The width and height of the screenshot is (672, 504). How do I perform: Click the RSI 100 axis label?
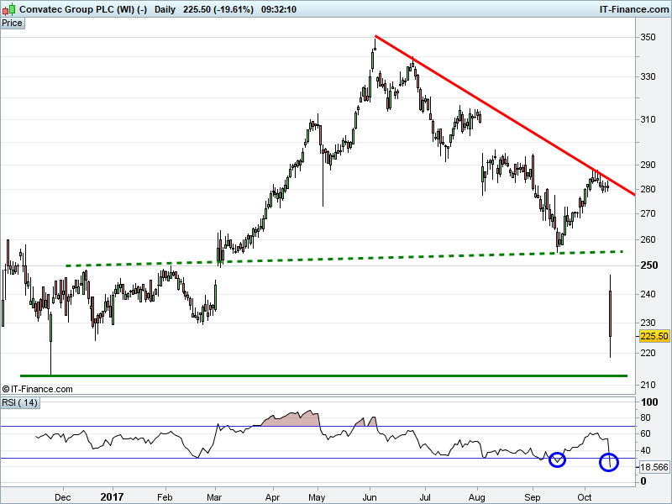pos(648,402)
